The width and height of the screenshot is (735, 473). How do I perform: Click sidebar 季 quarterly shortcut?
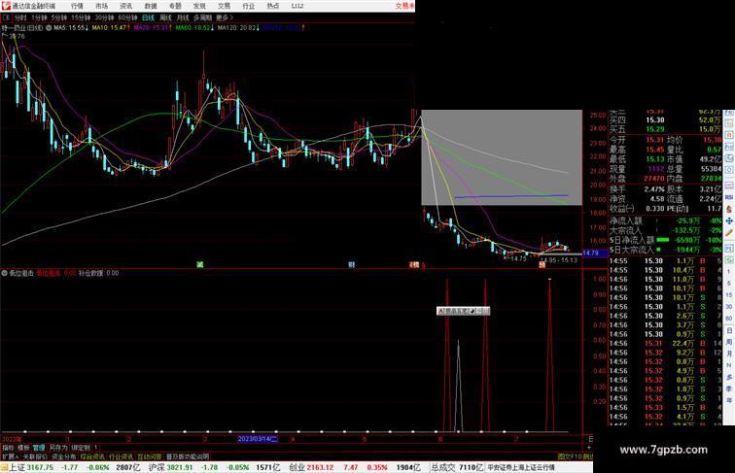pos(729,389)
